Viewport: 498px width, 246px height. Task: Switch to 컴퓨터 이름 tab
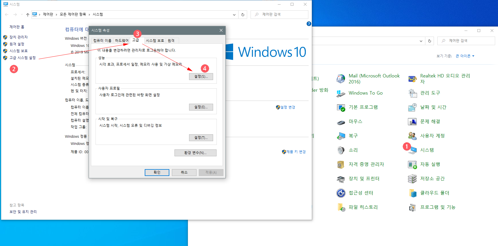(102, 41)
